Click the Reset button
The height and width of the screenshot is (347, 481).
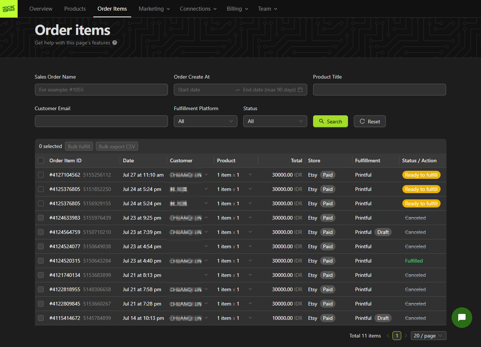pos(370,121)
